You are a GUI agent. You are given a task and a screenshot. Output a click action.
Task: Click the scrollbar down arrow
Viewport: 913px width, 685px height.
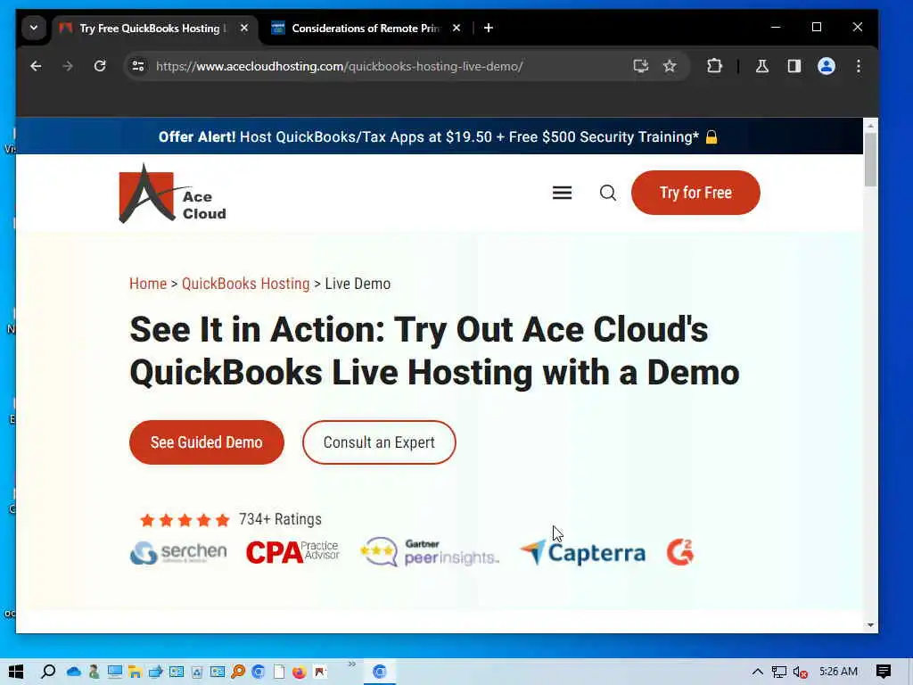point(870,625)
